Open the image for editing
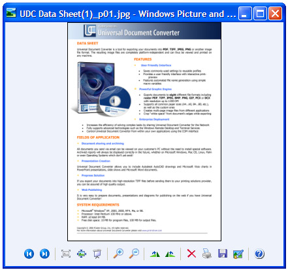Image resolution: width=288 pixels, height=270 pixels. tap(238, 254)
